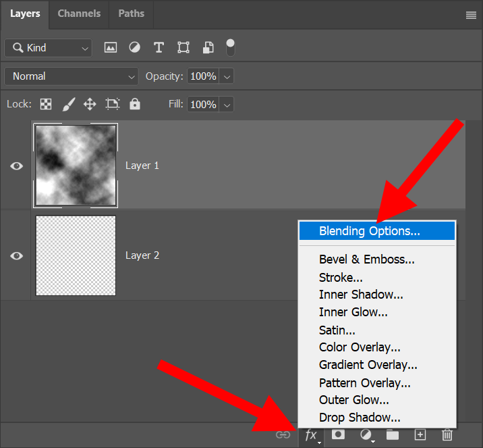This screenshot has height=448, width=483.
Task: Choose Inner Shadow from the menu
Action: click(x=377, y=295)
